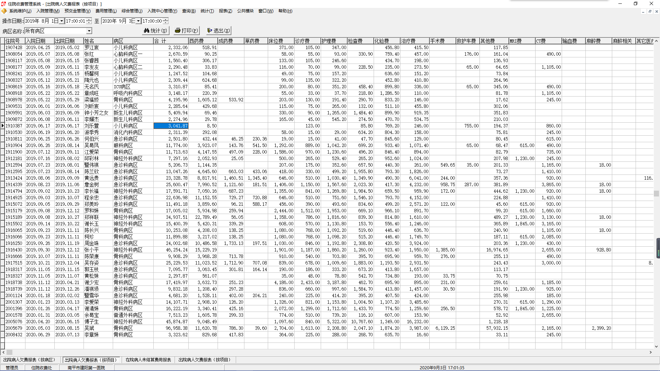
Task: Click the application icon in the menu bar
Action: (x=4, y=11)
